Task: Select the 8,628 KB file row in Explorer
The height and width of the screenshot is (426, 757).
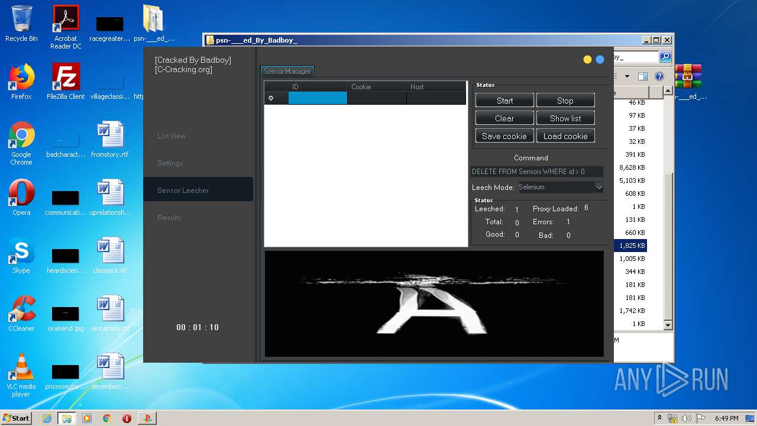Action: pos(630,167)
